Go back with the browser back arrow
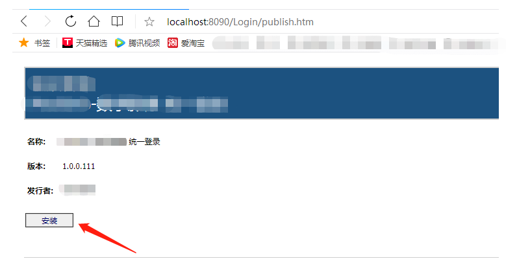 click(23, 21)
